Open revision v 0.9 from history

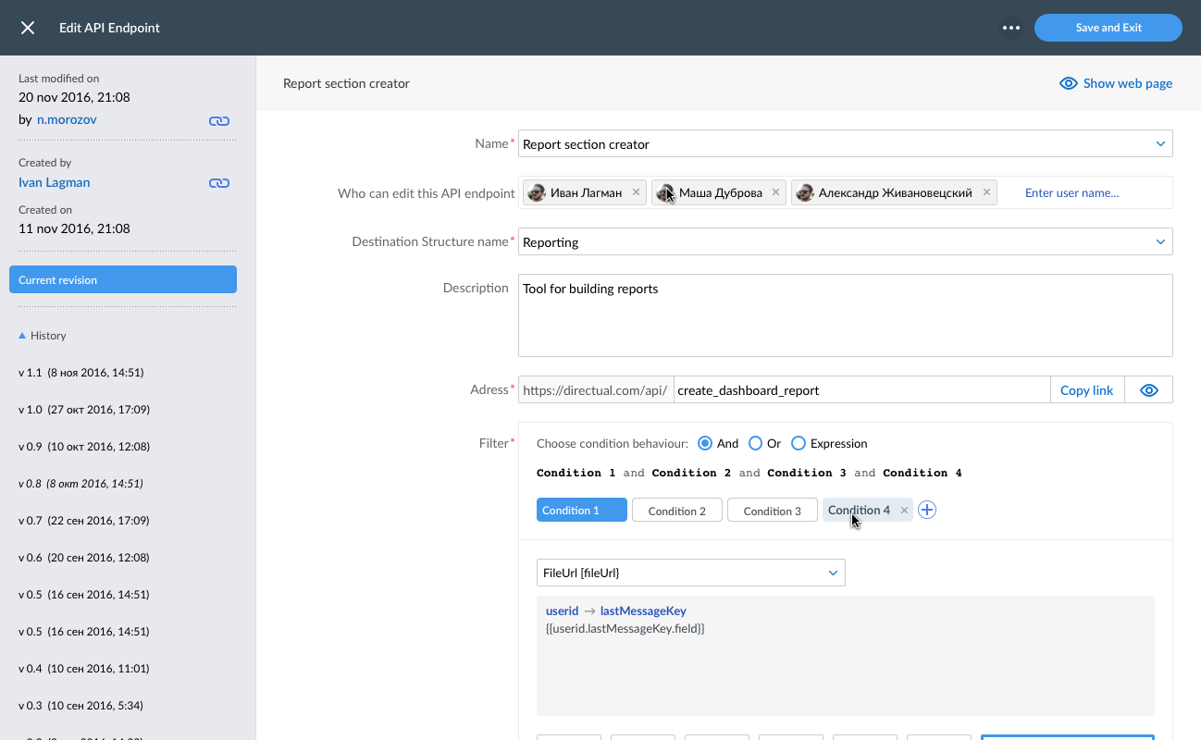[84, 447]
